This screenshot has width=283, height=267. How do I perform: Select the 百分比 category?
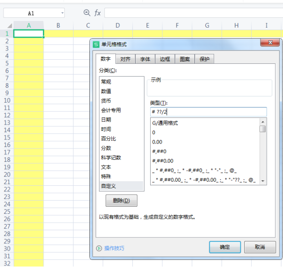(122, 138)
